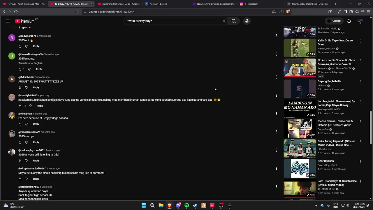The image size is (373, 210).
Task: Open more options for Please Naman video
Action: pos(360,122)
